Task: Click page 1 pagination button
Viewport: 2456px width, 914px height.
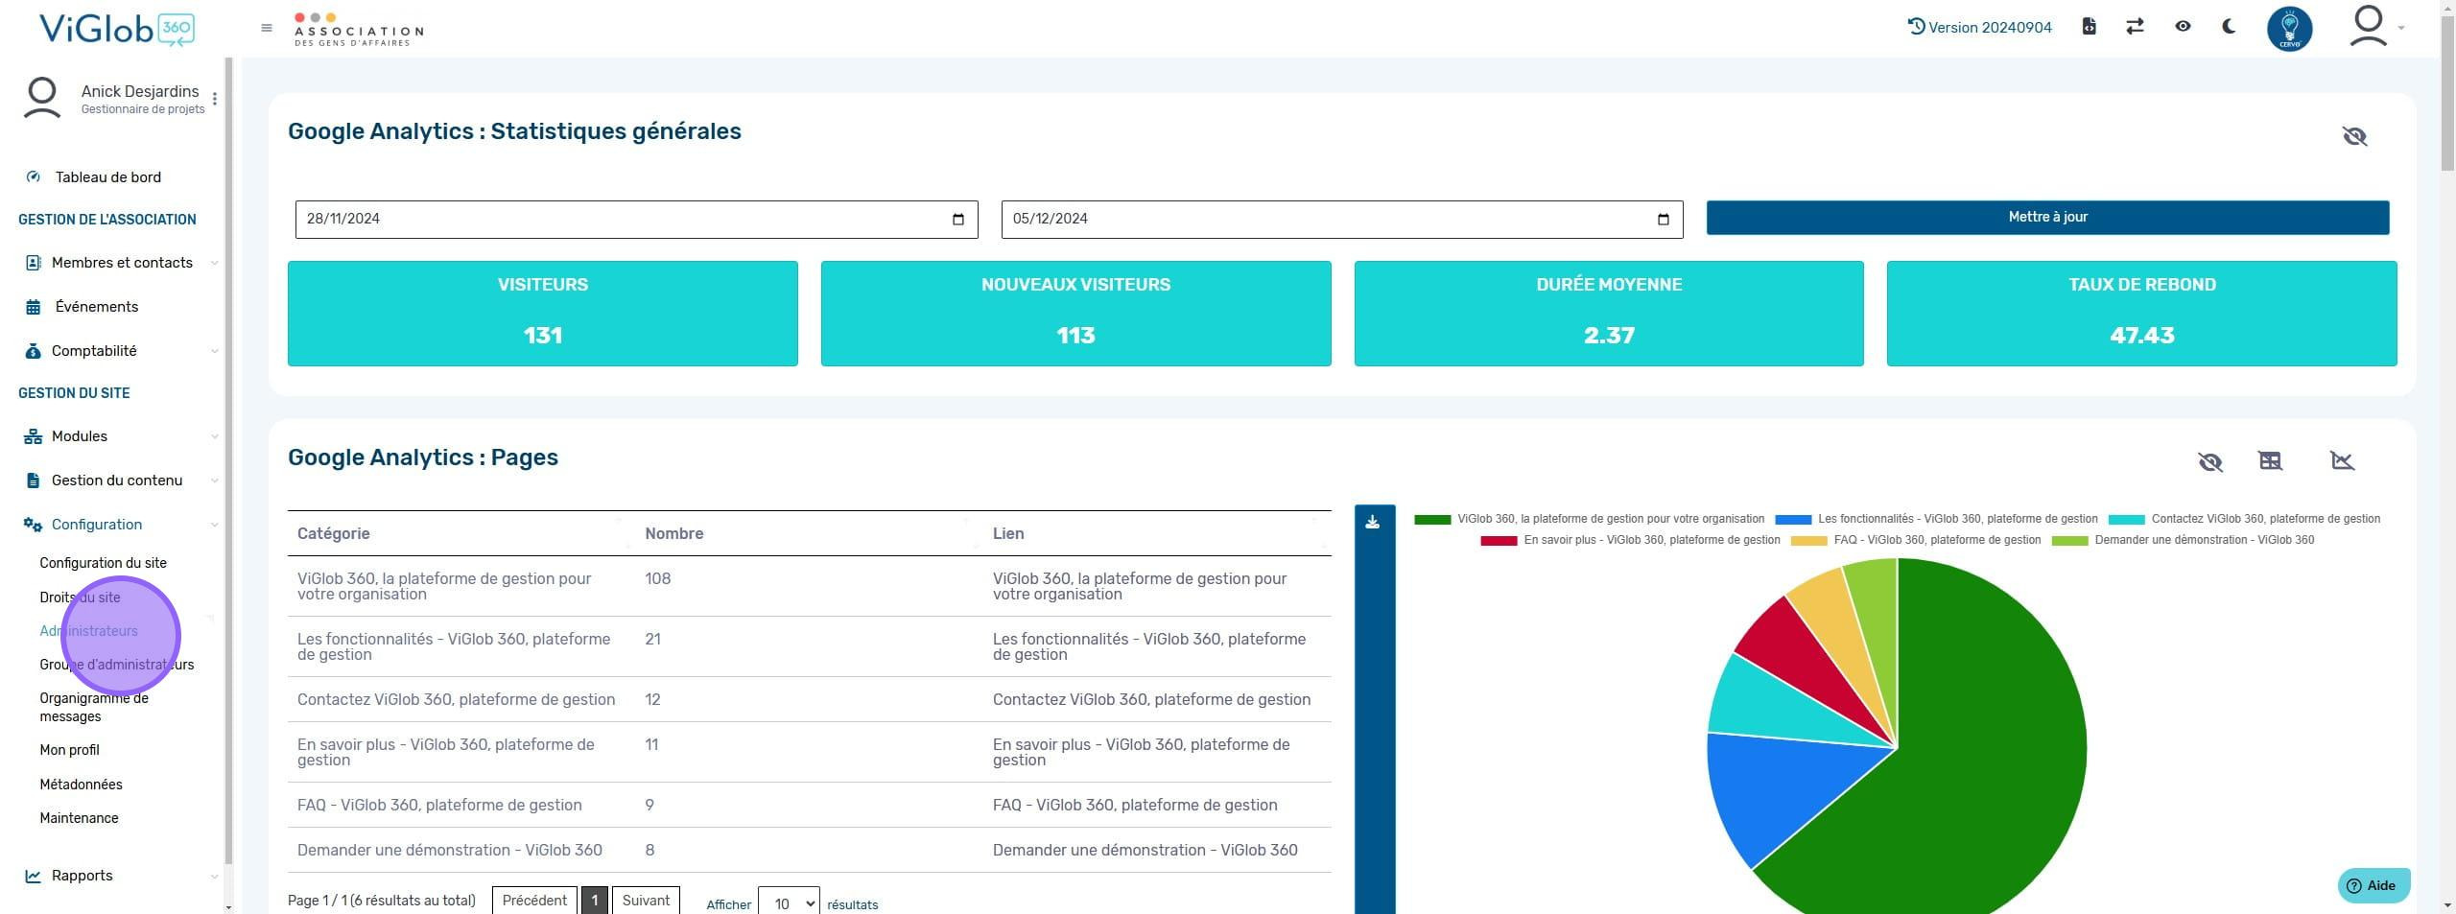Action: [x=595, y=901]
